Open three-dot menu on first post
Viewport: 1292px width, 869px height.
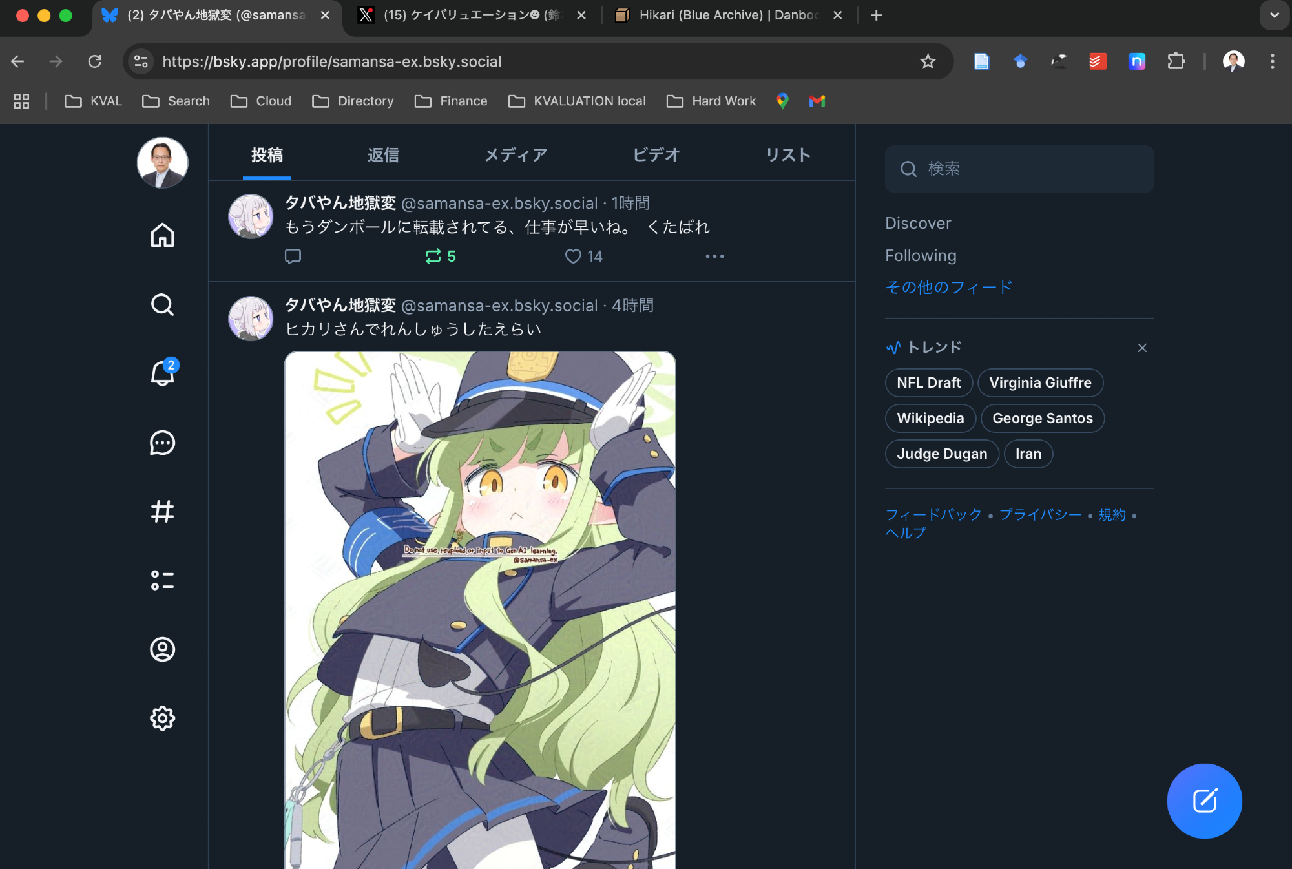[x=714, y=257]
